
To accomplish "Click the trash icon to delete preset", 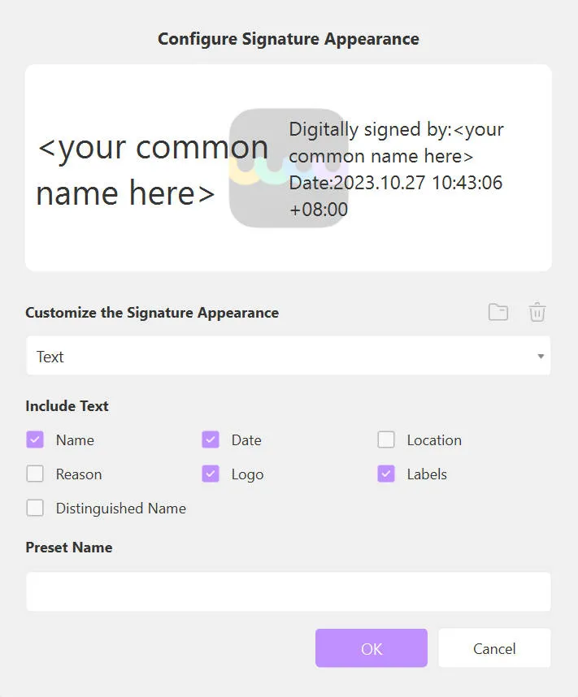I will coord(537,312).
